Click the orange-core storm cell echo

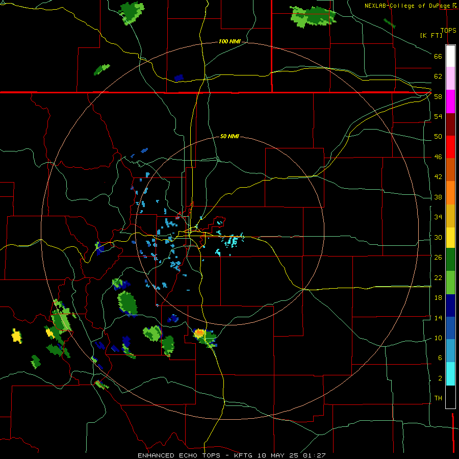point(205,337)
